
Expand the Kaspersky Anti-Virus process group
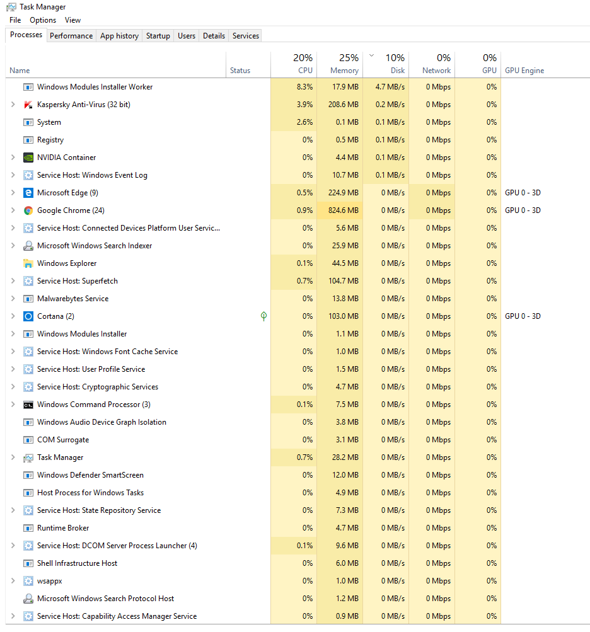[x=13, y=105]
